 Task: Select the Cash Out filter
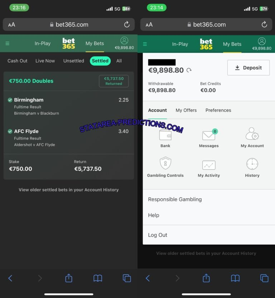point(17,61)
